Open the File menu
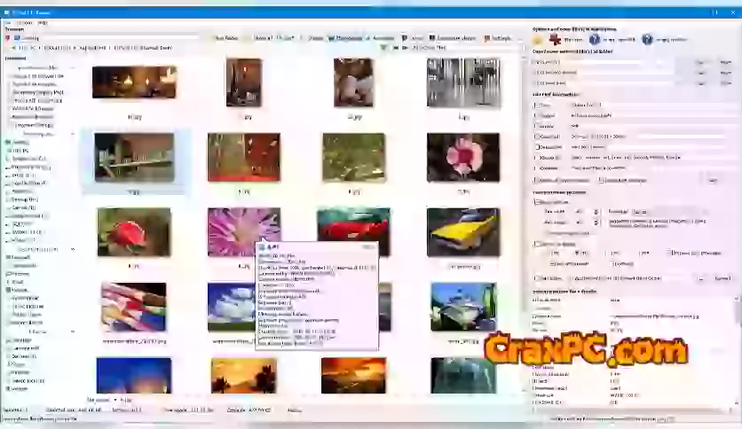 [x=7, y=22]
